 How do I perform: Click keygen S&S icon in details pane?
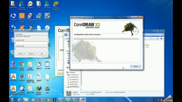(69, 93)
